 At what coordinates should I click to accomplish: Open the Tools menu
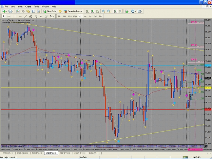point(36,6)
